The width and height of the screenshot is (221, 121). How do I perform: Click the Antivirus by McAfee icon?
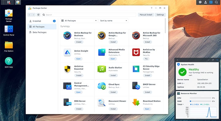[x=136, y=52]
